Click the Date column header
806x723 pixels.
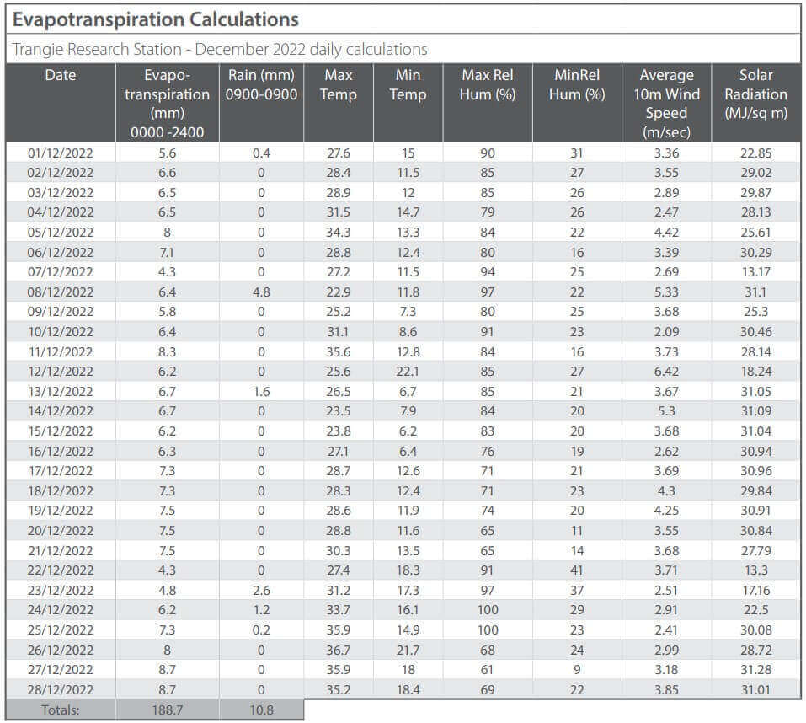click(61, 76)
